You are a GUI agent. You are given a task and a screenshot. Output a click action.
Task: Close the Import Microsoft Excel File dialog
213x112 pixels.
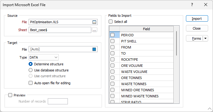[x=206, y=5]
